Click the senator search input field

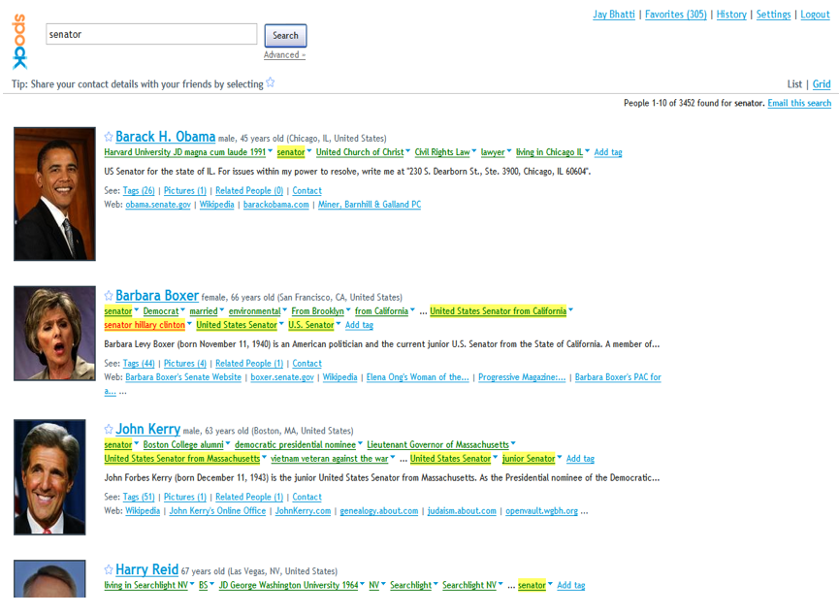pos(151,34)
